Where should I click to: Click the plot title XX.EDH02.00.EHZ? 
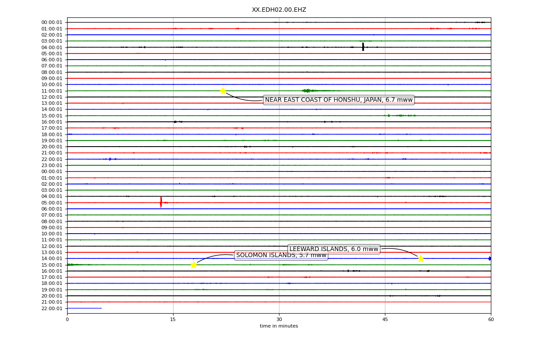pos(279,10)
